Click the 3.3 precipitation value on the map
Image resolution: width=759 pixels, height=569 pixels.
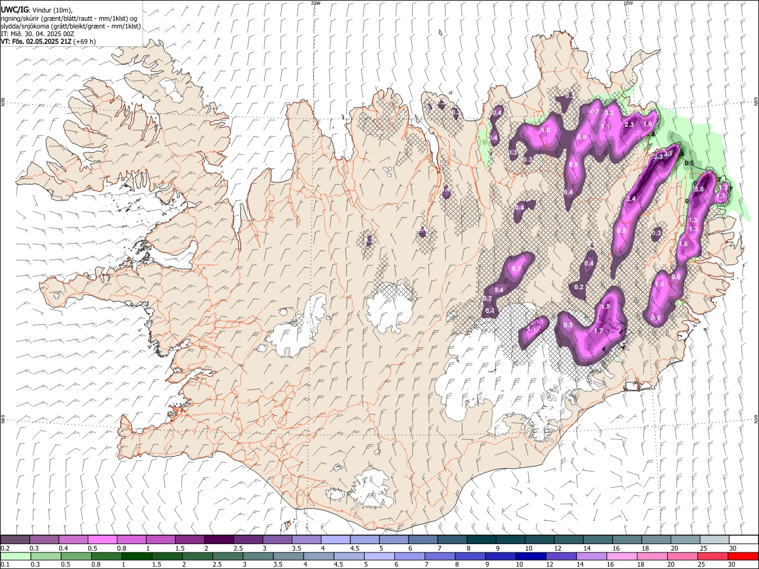pyautogui.click(x=658, y=157)
